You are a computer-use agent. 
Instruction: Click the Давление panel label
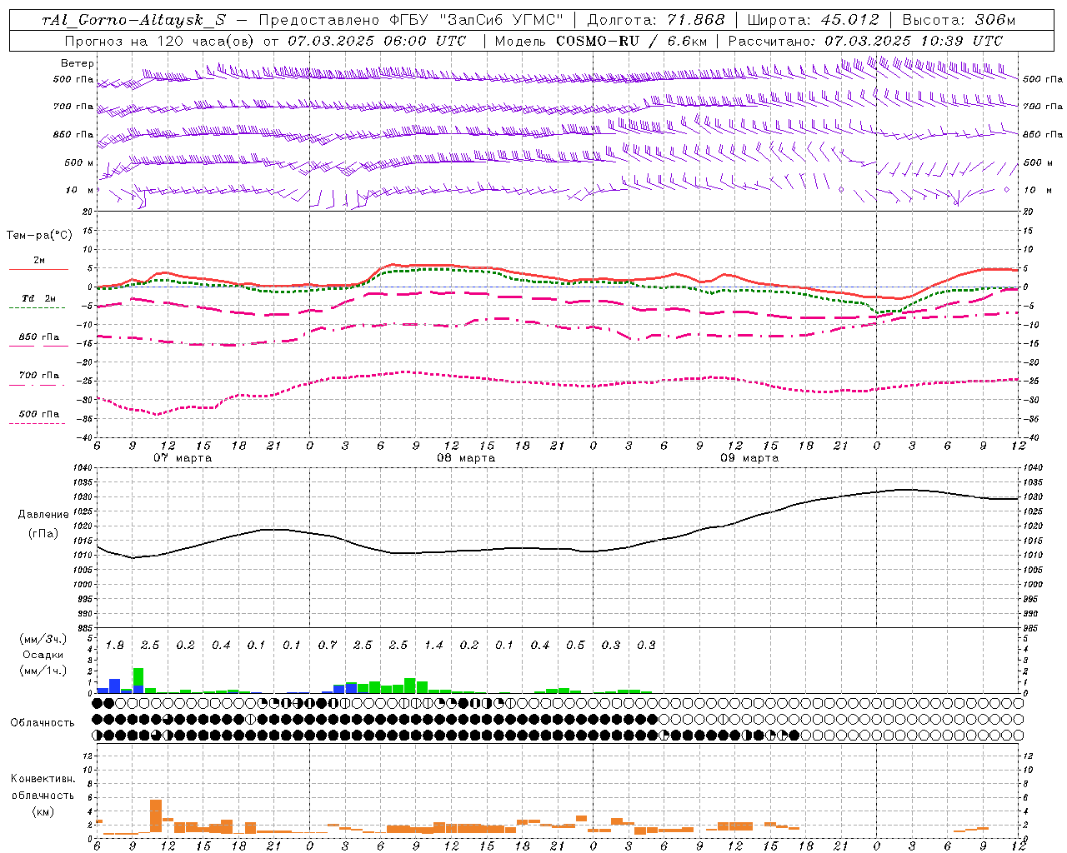tap(43, 515)
